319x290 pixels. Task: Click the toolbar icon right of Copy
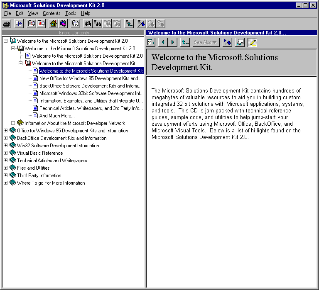coord(31,24)
